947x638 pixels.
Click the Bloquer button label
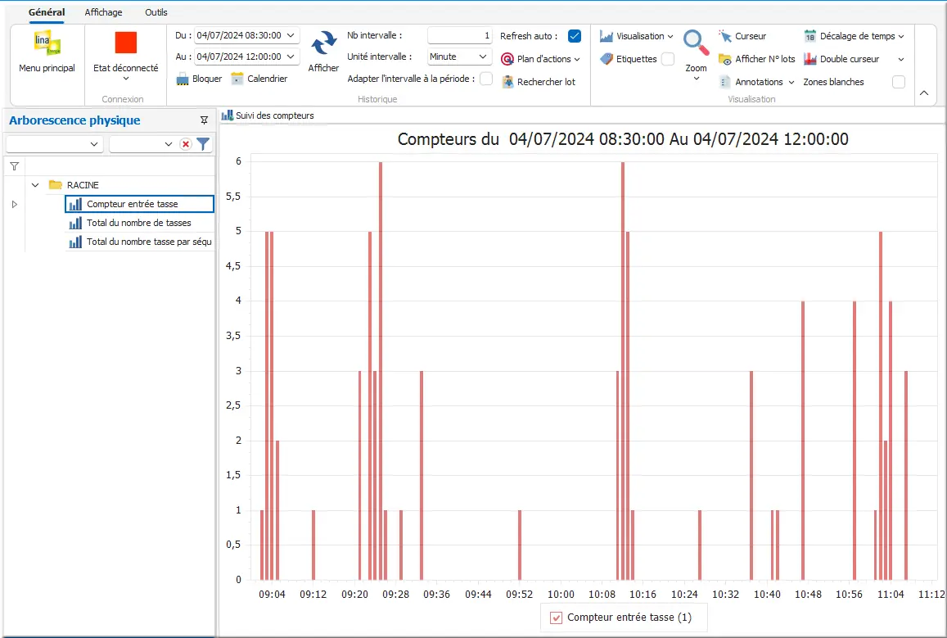click(207, 79)
